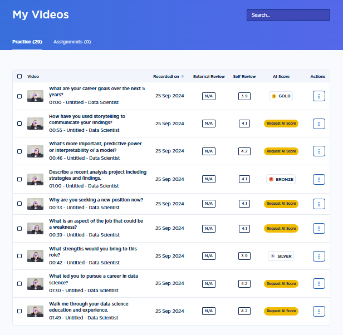This screenshot has width=343, height=335.
Task: Expand actions for predictive power video
Action: [318, 151]
